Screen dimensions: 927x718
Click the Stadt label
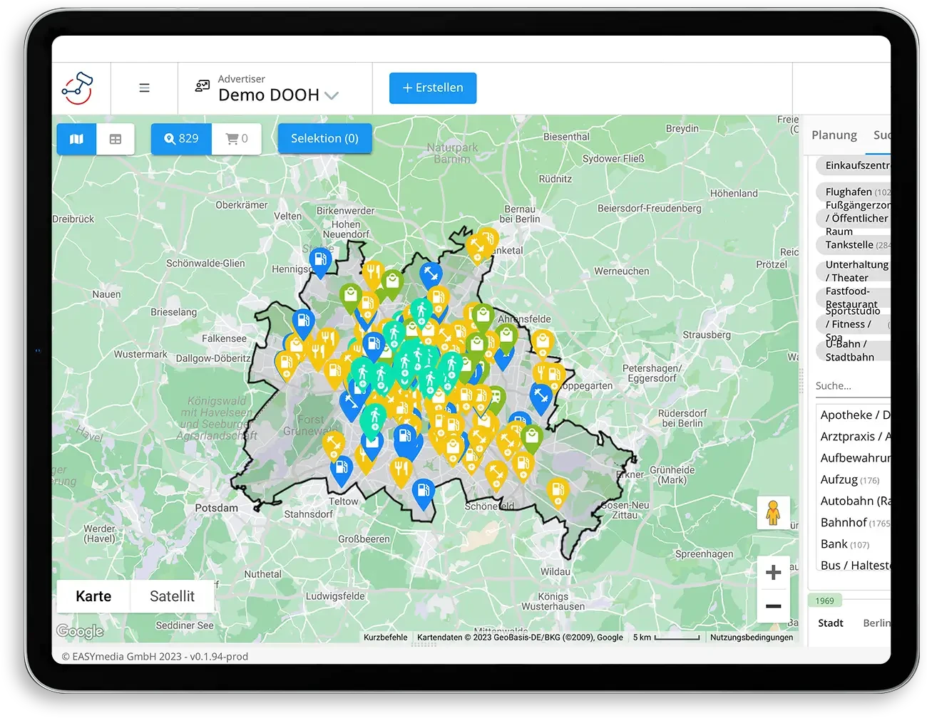pyautogui.click(x=831, y=623)
